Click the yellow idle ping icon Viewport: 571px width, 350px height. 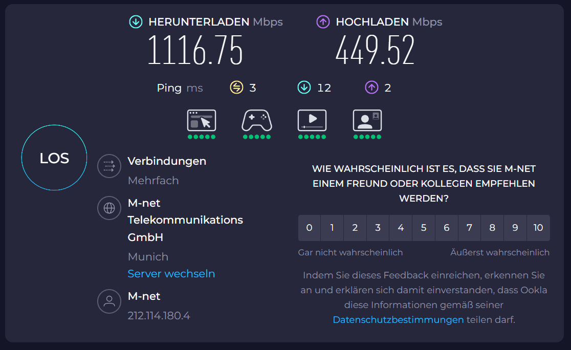click(236, 88)
